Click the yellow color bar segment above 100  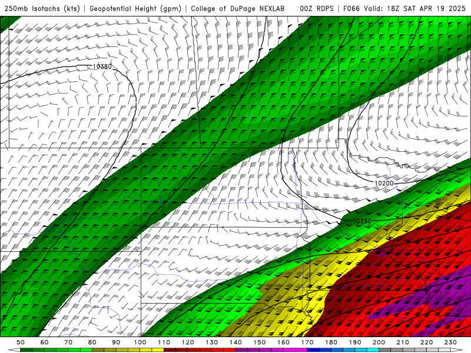click(x=146, y=350)
